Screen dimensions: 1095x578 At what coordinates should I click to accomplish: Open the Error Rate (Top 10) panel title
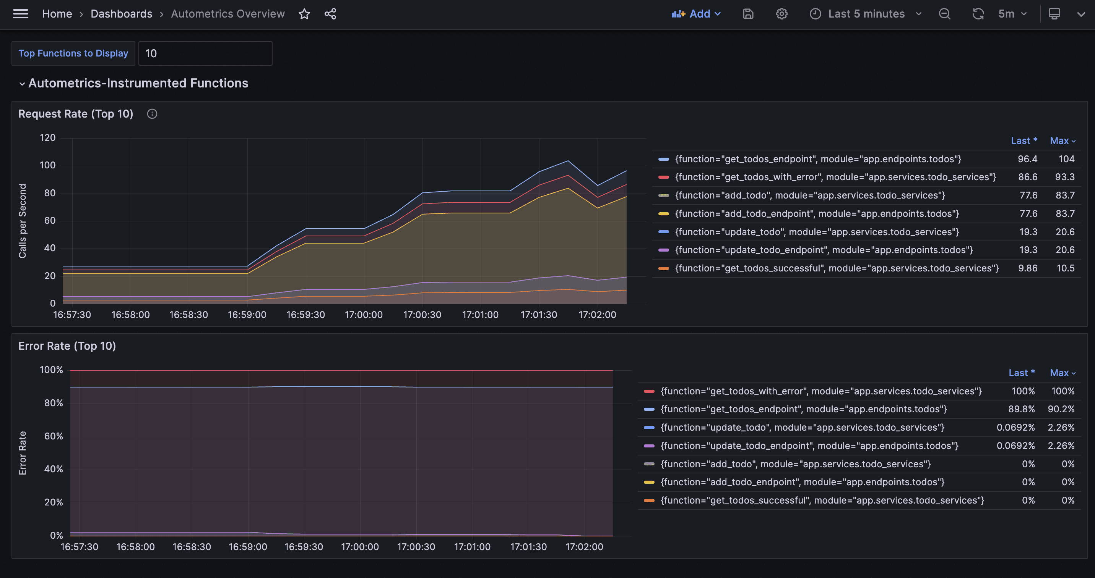click(67, 346)
